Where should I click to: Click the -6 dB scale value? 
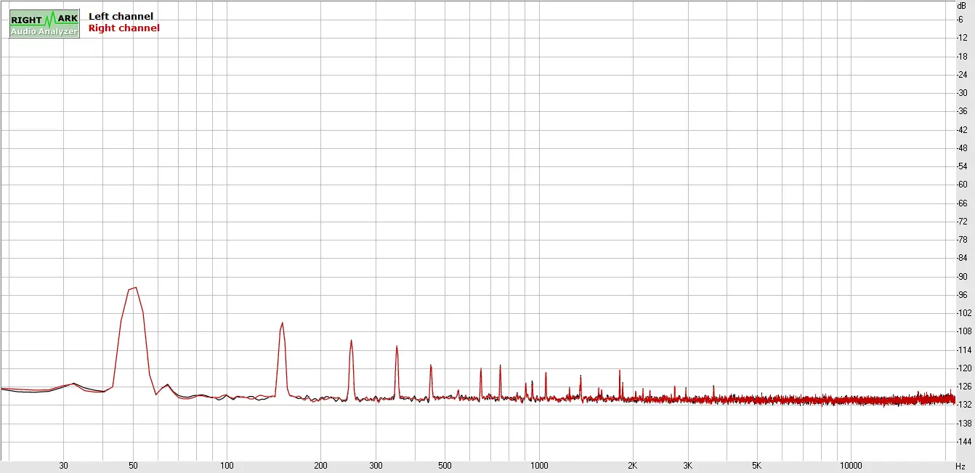(x=961, y=19)
